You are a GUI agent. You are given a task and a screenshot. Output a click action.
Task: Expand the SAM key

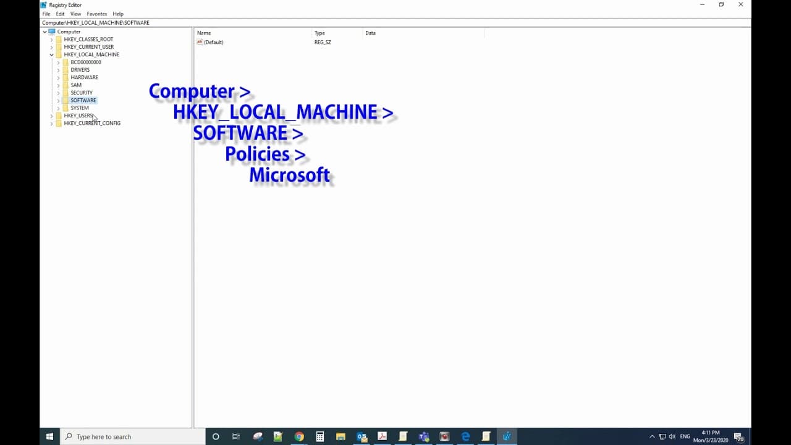(58, 85)
